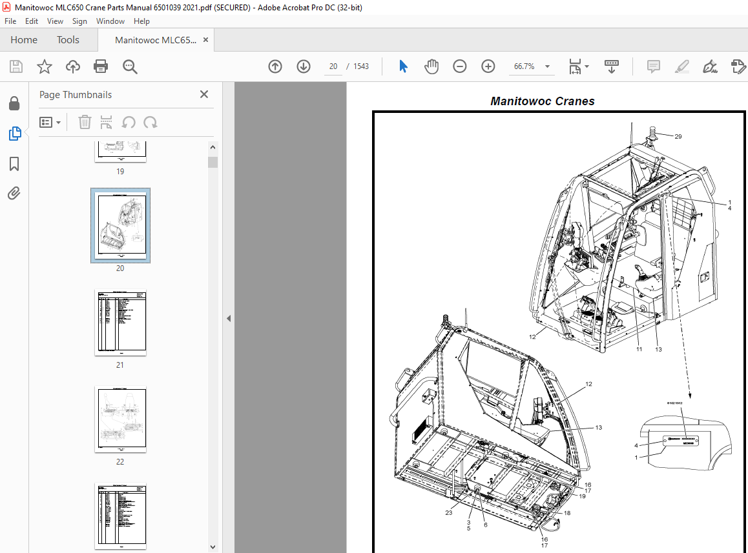This screenshot has width=748, height=553.
Task: Activate the Hand pan tool
Action: 431,66
